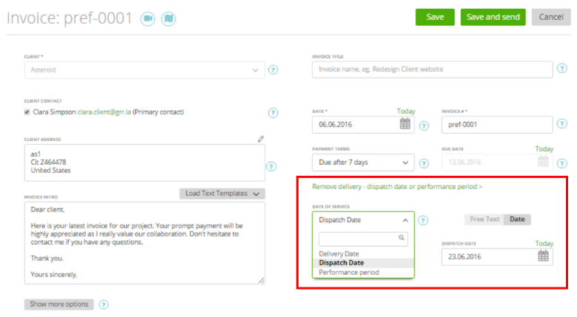Screen dimensions: 577x317
Task: Open calendar icon in Dispatch Date field
Action: point(543,256)
